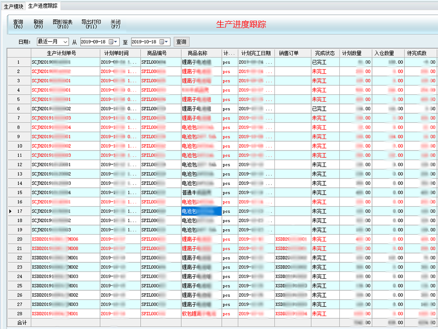
Task: Select row number 20 header
Action: pyautogui.click(x=19, y=239)
